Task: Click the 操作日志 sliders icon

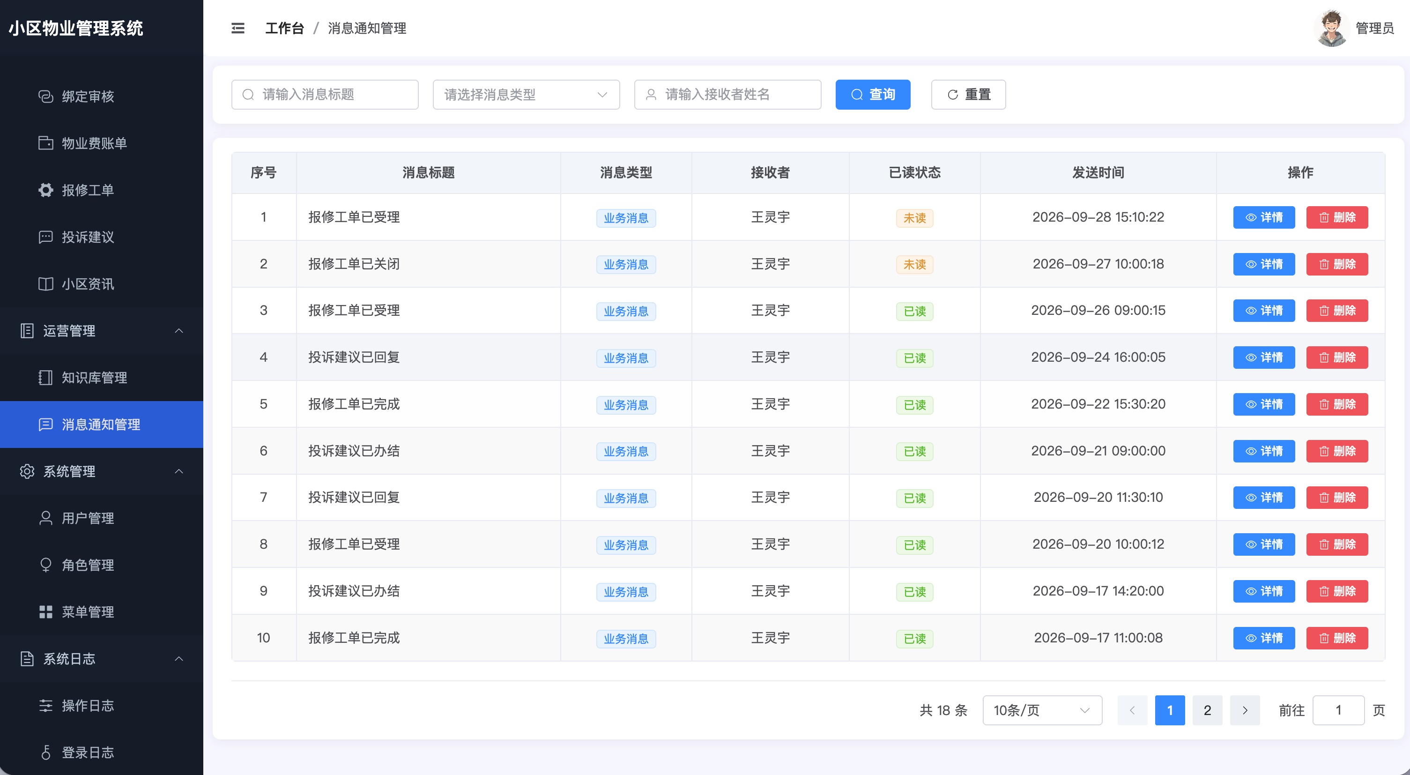Action: (45, 706)
